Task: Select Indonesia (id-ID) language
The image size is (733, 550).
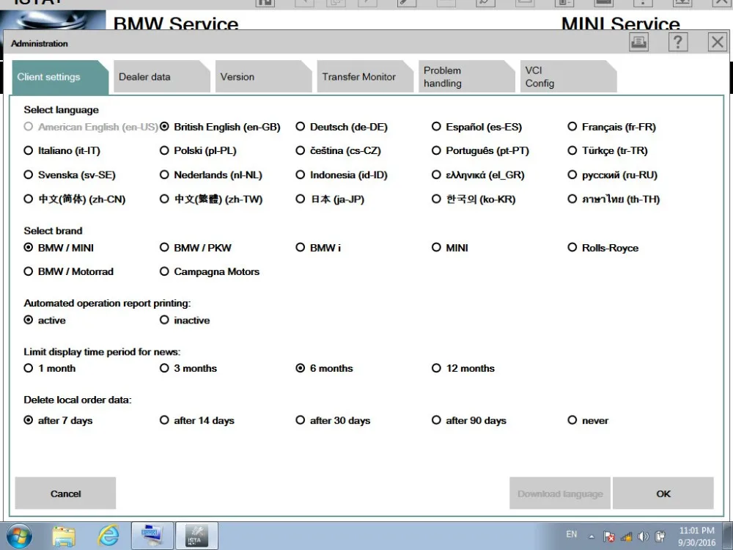Action: [x=342, y=175]
